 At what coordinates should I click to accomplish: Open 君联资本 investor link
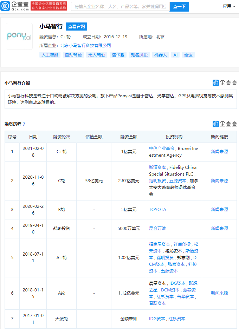(157, 303)
